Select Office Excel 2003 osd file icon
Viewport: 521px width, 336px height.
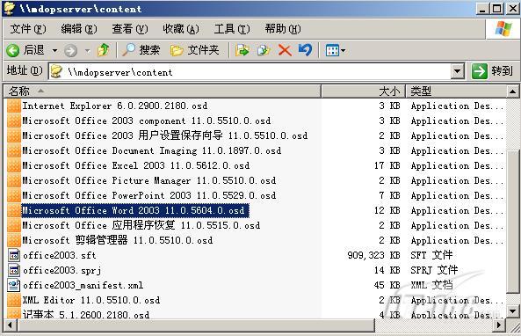pos(14,165)
